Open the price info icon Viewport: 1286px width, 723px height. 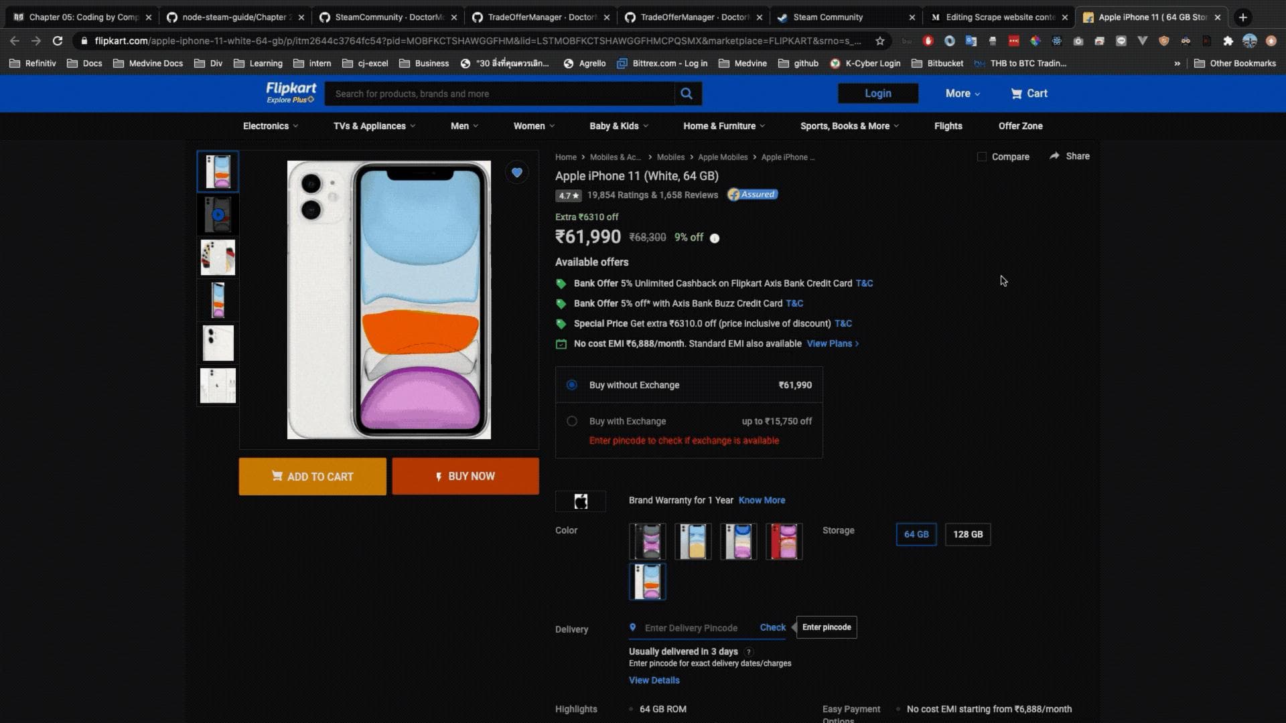tap(715, 238)
